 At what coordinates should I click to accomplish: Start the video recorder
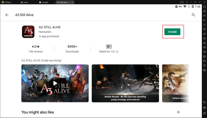coord(204,47)
